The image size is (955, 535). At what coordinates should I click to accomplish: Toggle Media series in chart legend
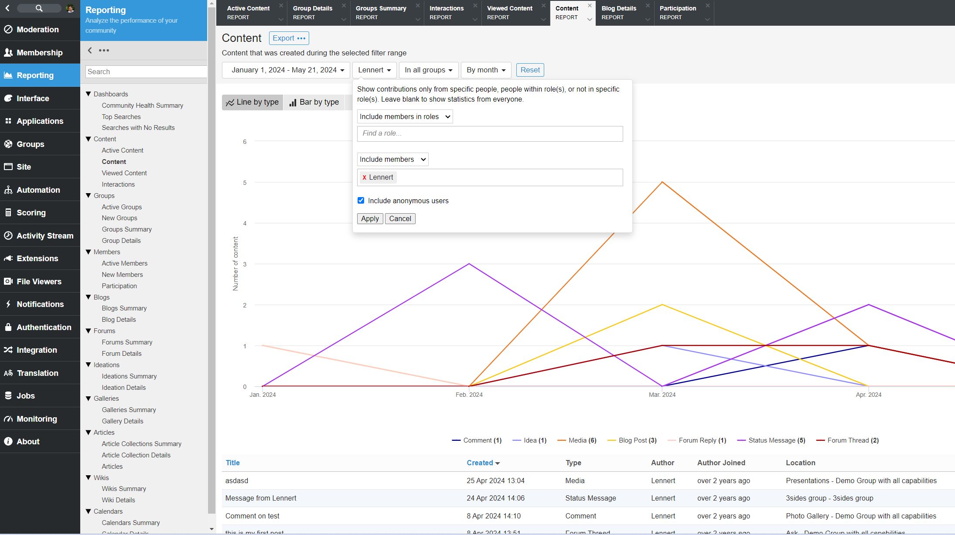(x=576, y=440)
